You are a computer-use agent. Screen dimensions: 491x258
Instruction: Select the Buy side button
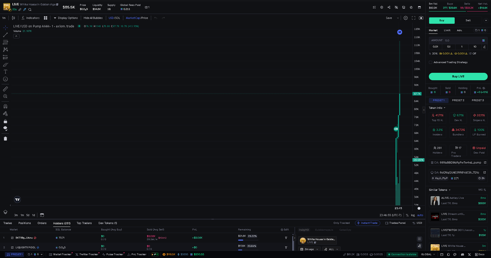pyautogui.click(x=441, y=20)
